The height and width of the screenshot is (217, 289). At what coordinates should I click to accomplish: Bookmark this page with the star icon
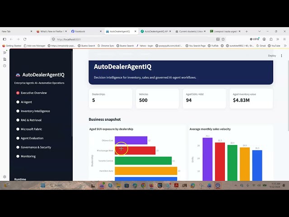[223, 39]
